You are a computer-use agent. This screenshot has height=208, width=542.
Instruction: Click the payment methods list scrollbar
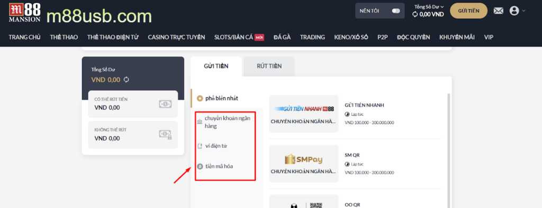click(449, 150)
